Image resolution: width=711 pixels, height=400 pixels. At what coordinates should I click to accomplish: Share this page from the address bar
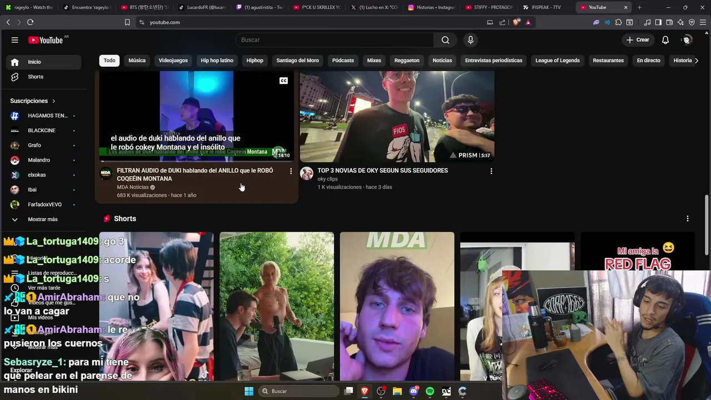pos(502,22)
